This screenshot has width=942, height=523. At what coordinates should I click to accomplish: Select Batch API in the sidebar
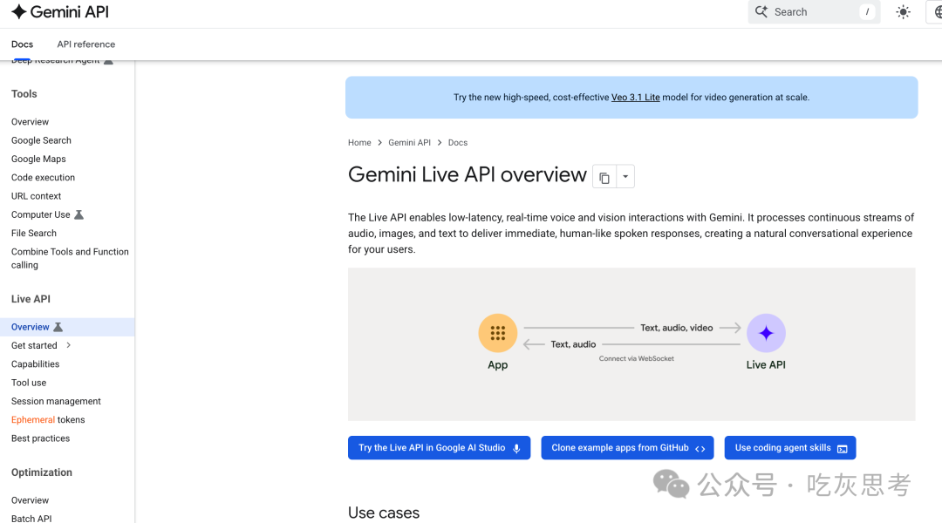tap(31, 518)
